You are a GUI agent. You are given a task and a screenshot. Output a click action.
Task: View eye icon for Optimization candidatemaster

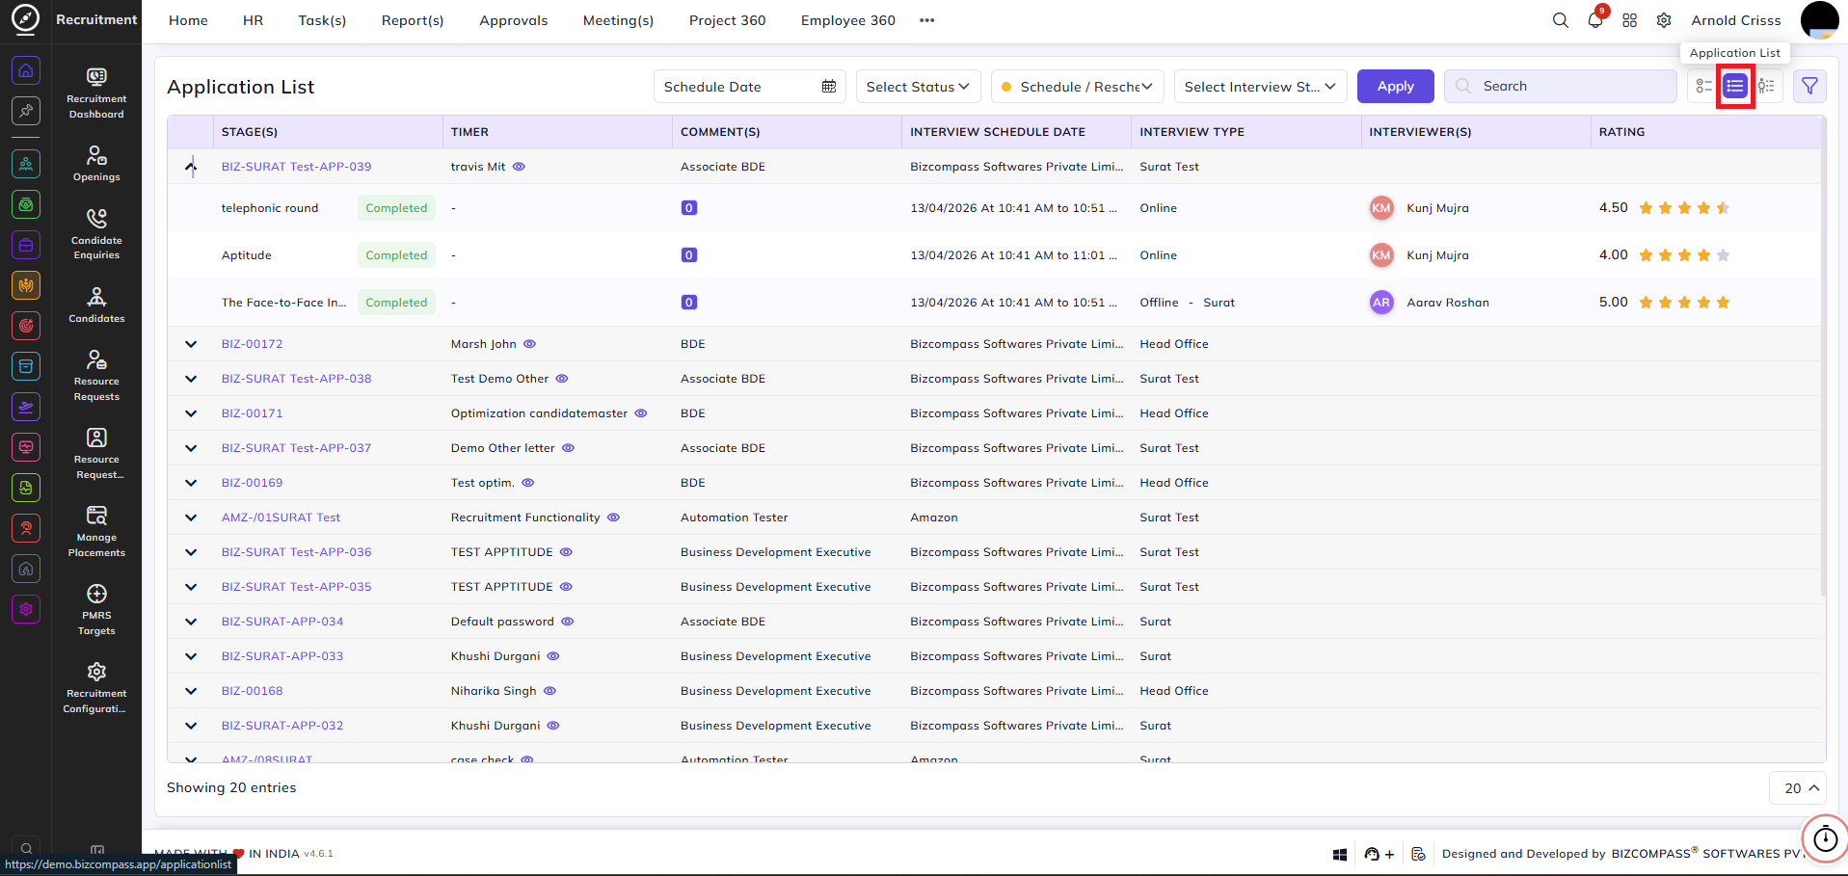pos(640,413)
